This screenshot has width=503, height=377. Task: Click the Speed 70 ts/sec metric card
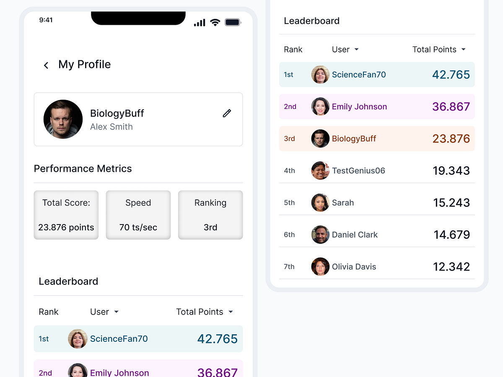point(138,215)
